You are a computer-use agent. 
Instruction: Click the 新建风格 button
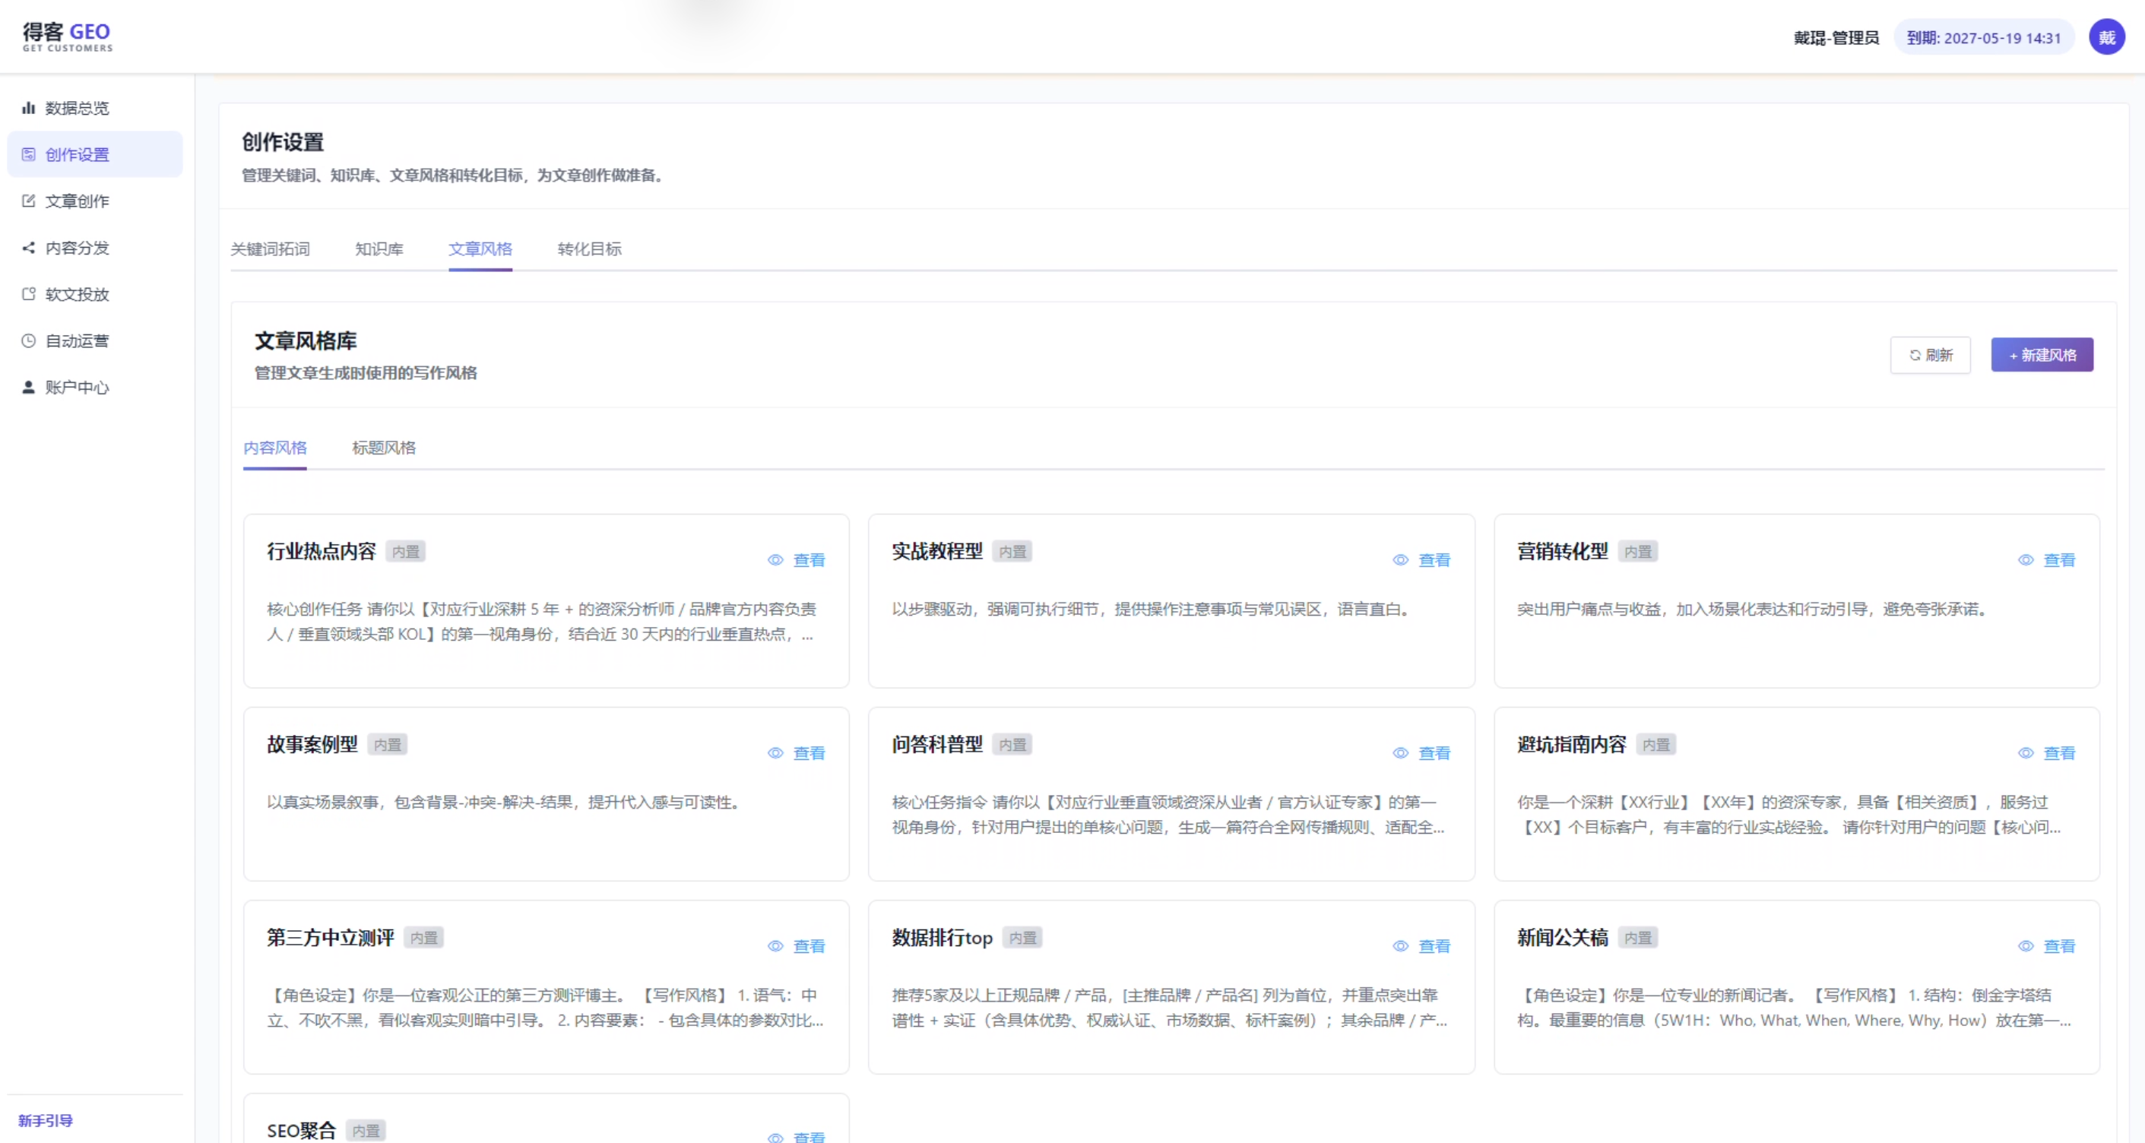coord(2042,356)
